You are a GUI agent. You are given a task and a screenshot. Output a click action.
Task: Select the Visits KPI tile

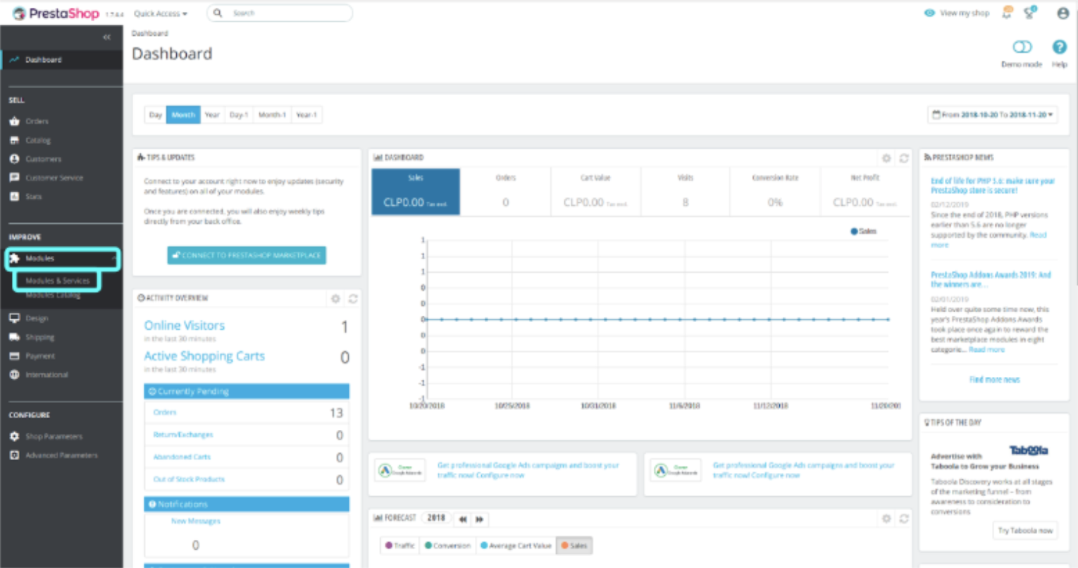click(686, 192)
